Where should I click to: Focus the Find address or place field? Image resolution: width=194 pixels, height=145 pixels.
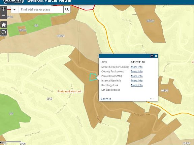pos(41,9)
